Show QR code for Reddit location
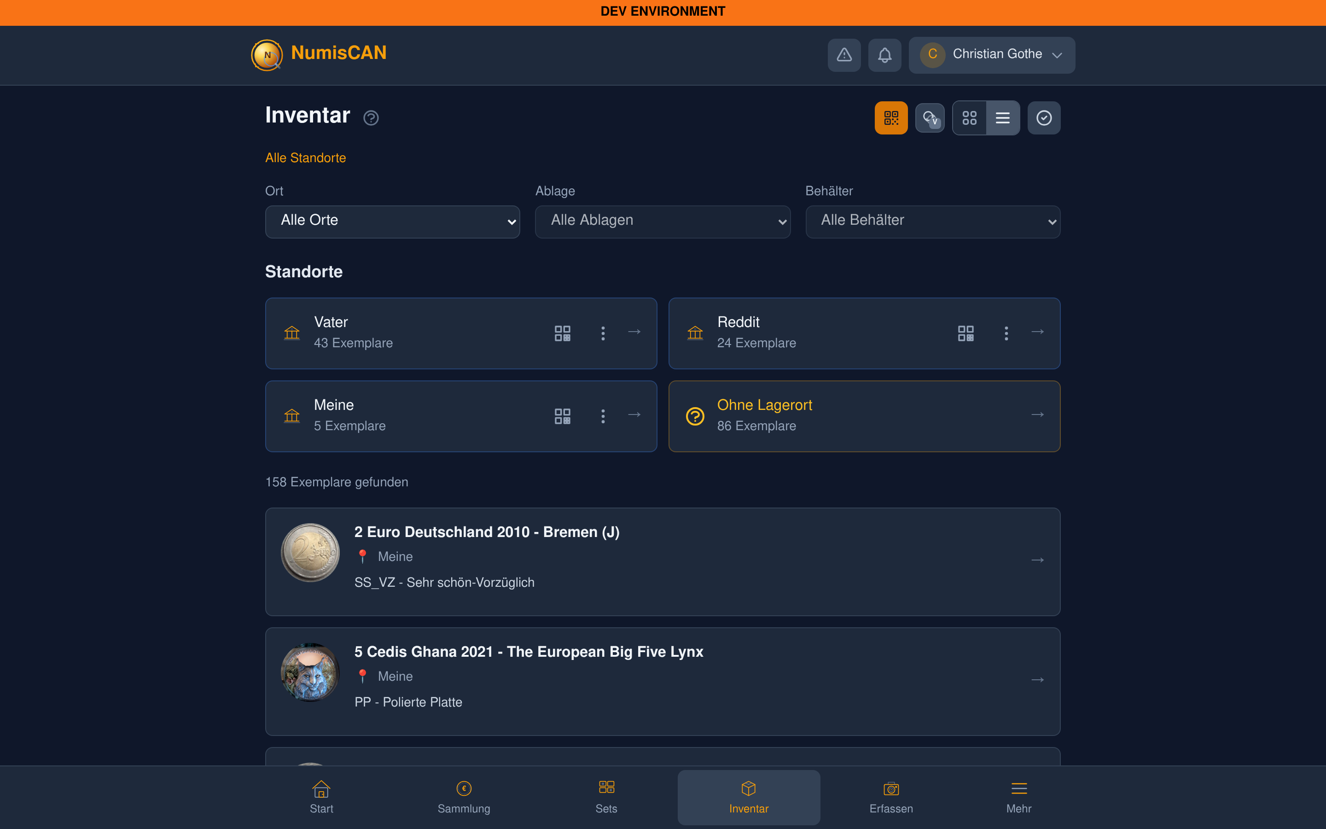This screenshot has height=829, width=1326. click(965, 333)
